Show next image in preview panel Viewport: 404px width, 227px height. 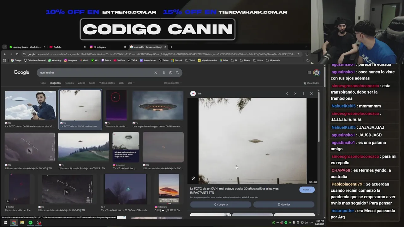pyautogui.click(x=295, y=93)
